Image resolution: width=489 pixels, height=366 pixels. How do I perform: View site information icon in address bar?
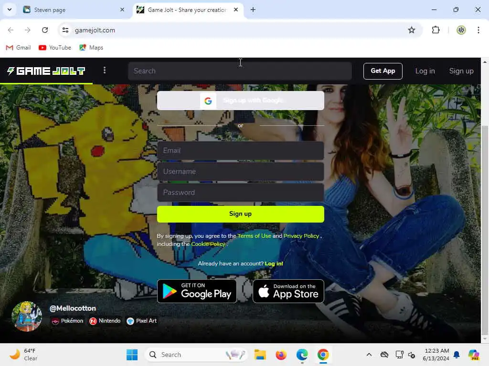(65, 30)
